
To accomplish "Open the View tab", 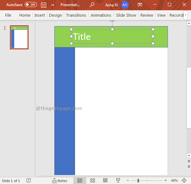I will [161, 15].
